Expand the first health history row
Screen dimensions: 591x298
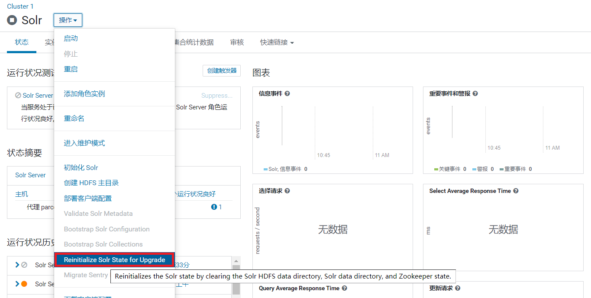[17, 265]
